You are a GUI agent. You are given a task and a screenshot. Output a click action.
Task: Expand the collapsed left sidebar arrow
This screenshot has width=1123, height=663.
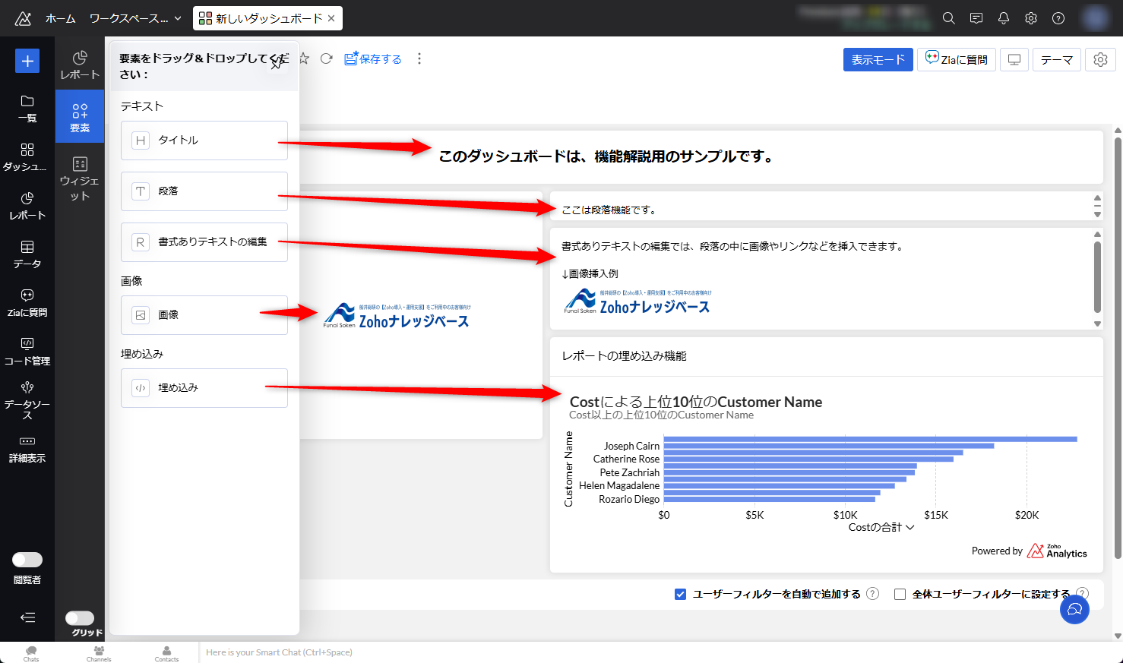click(x=27, y=617)
